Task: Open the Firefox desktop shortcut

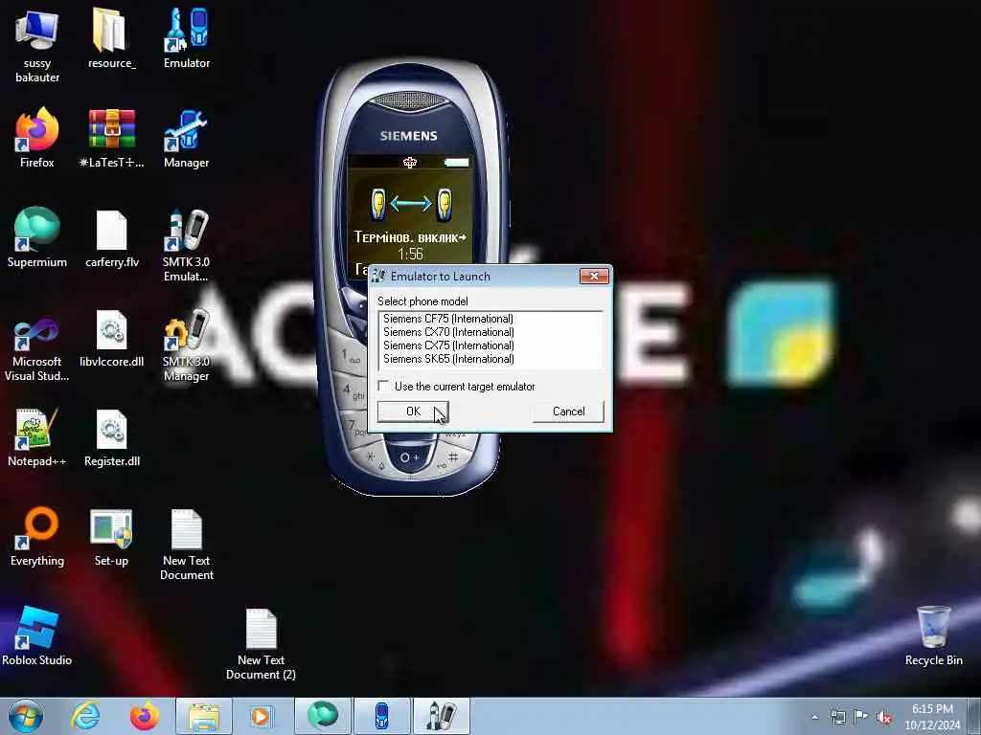Action: [x=37, y=138]
